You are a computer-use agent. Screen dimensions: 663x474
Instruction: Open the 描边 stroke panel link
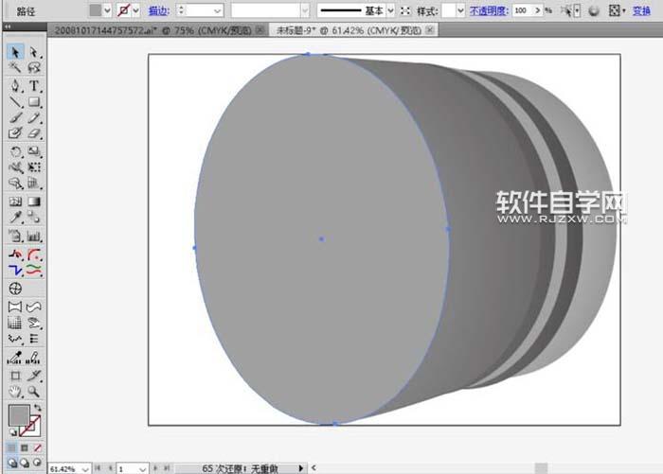[x=159, y=11]
